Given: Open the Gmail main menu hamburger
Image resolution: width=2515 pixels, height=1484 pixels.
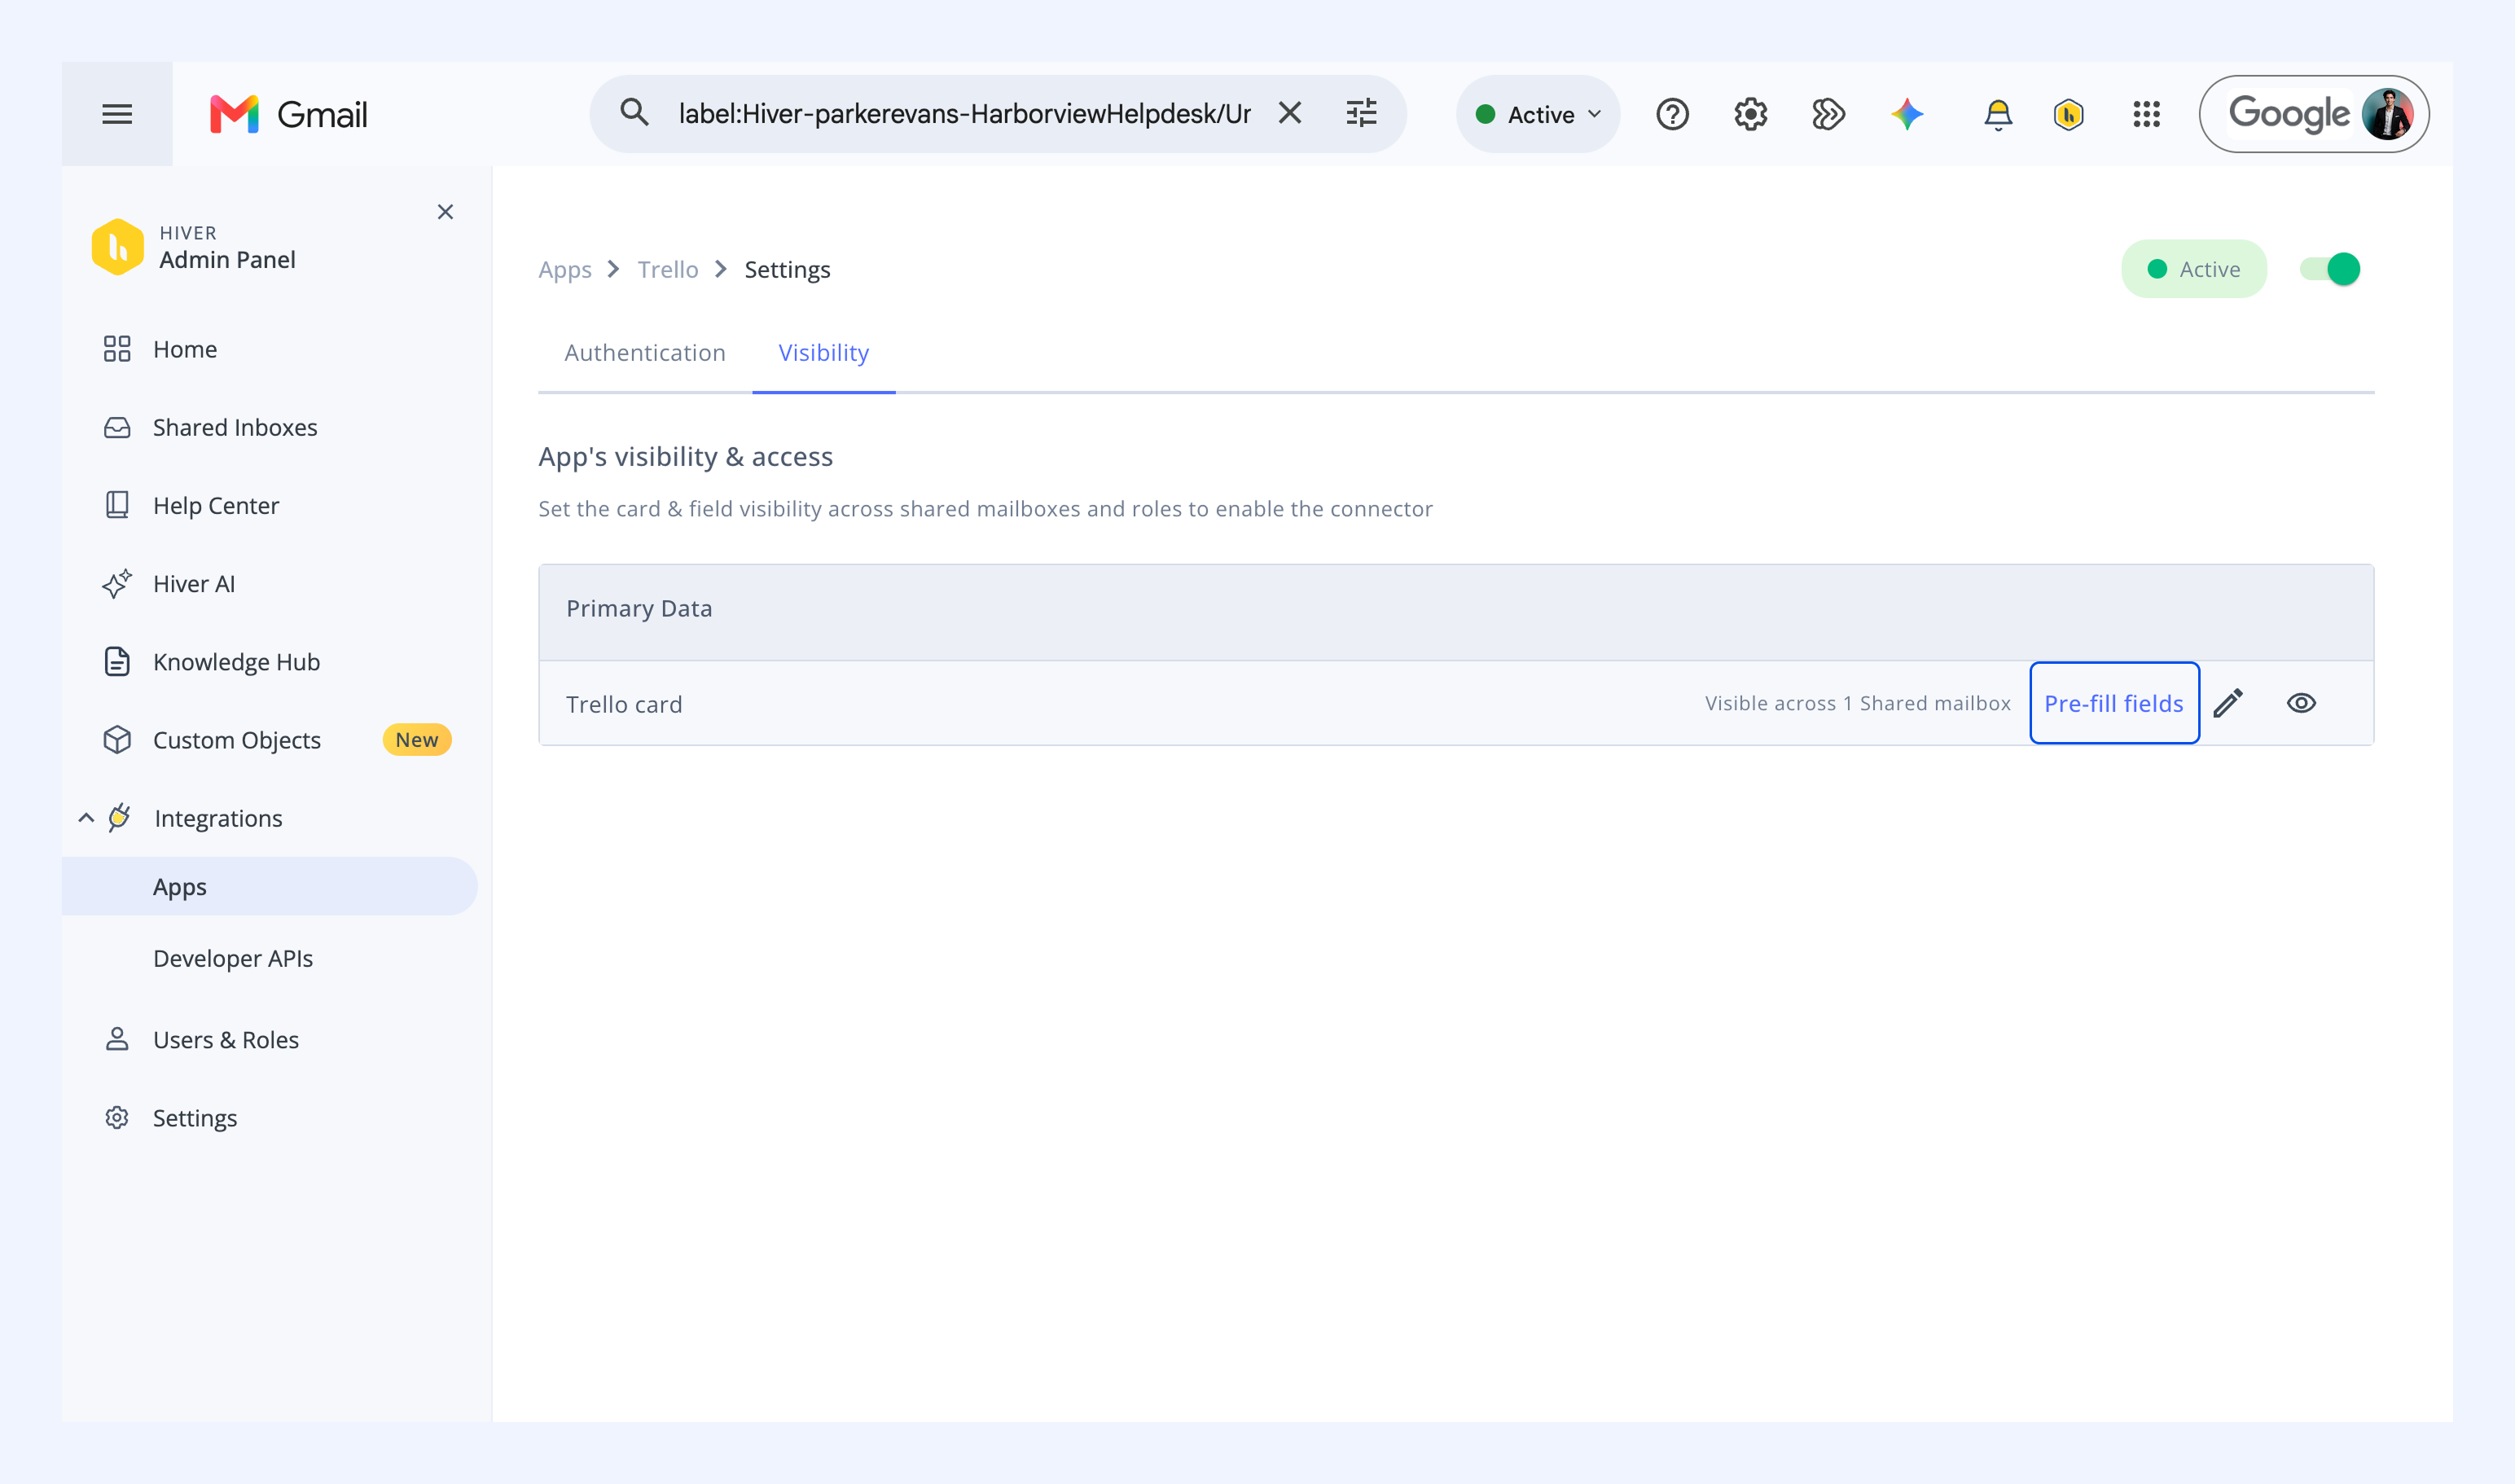Looking at the screenshot, I should [117, 114].
